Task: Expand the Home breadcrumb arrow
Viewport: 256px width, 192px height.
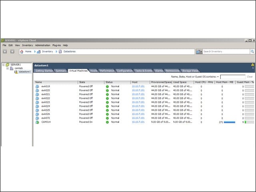Action: click(35, 52)
